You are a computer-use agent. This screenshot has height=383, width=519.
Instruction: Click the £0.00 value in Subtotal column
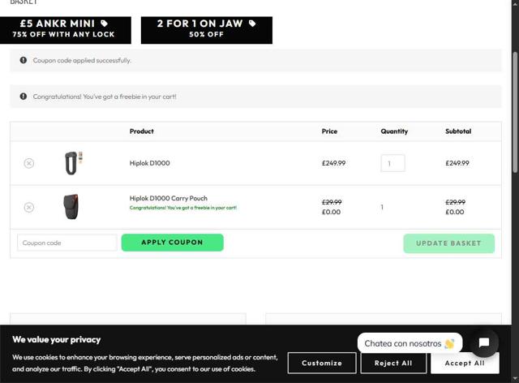(x=454, y=212)
